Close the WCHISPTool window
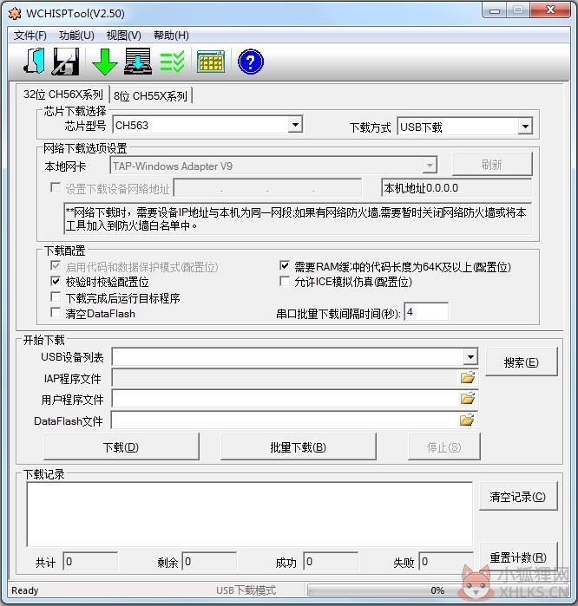This screenshot has height=606, width=578. (x=550, y=10)
